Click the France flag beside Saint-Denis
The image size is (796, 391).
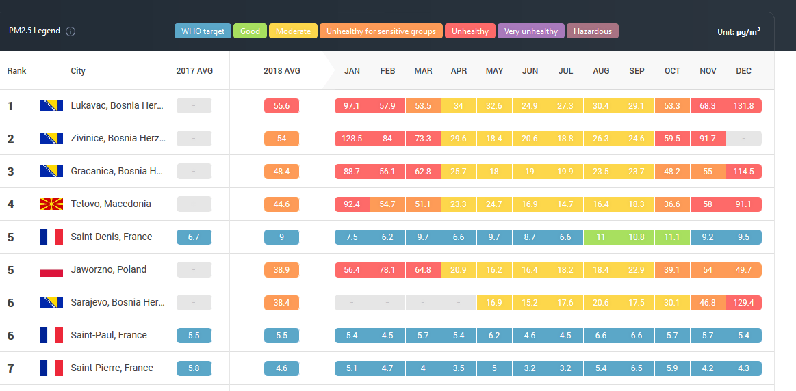coord(51,237)
